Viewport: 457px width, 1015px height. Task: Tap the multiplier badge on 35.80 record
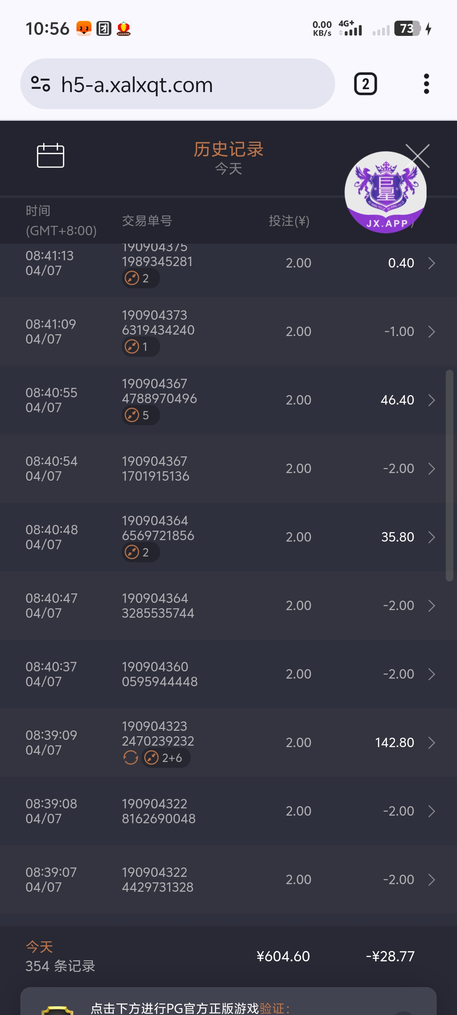tap(140, 552)
